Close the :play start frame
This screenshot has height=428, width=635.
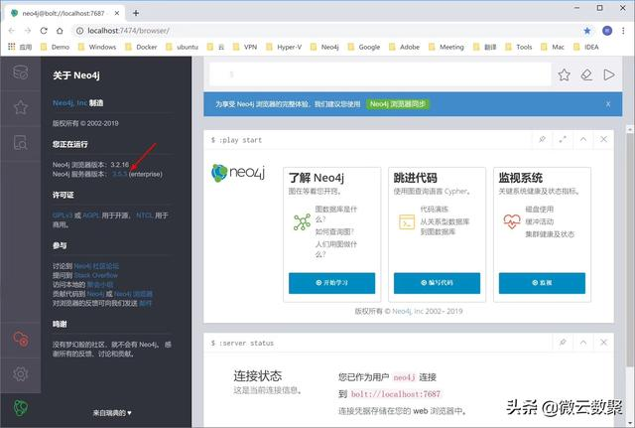[604, 139]
